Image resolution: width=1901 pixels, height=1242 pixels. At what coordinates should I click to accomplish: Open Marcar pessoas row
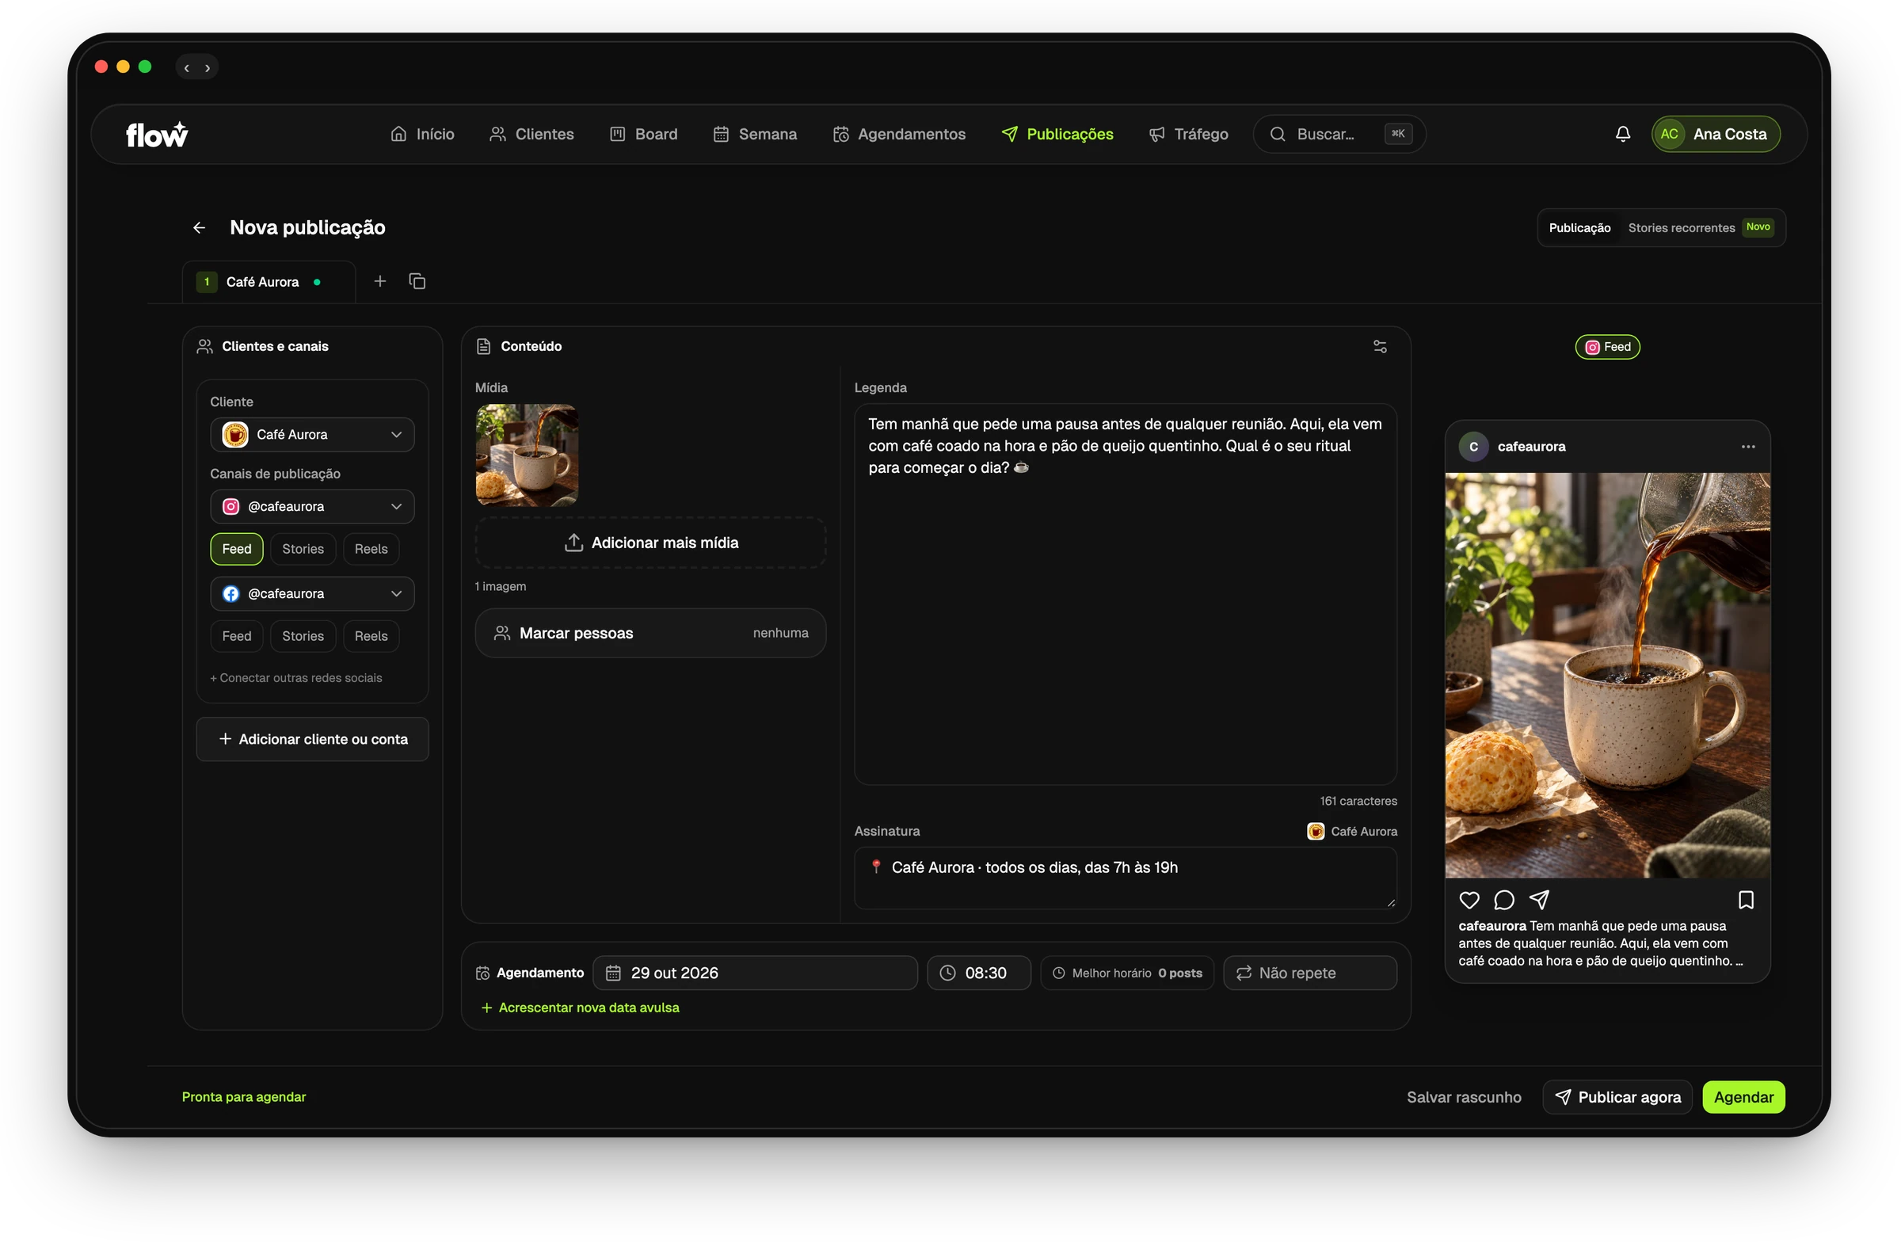point(650,633)
